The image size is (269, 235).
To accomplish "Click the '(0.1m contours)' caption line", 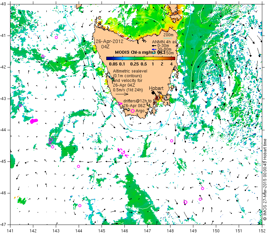I will coord(127,76).
